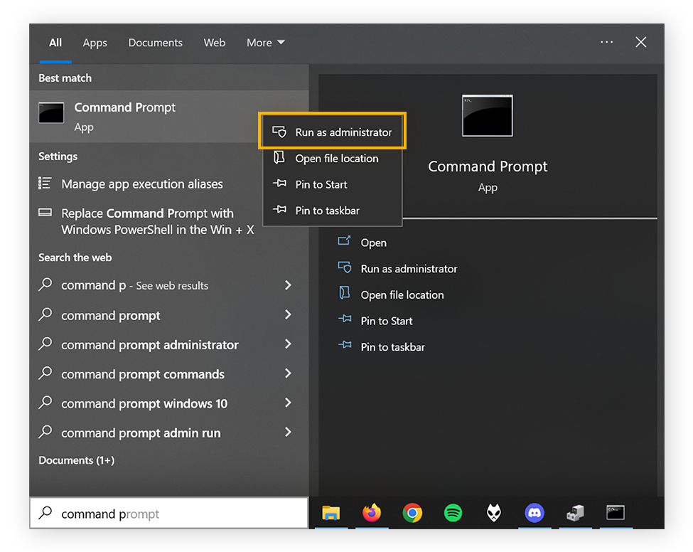Expand the 'command prompt administrator' suggestion arrow
The image size is (693, 552).
(x=287, y=344)
